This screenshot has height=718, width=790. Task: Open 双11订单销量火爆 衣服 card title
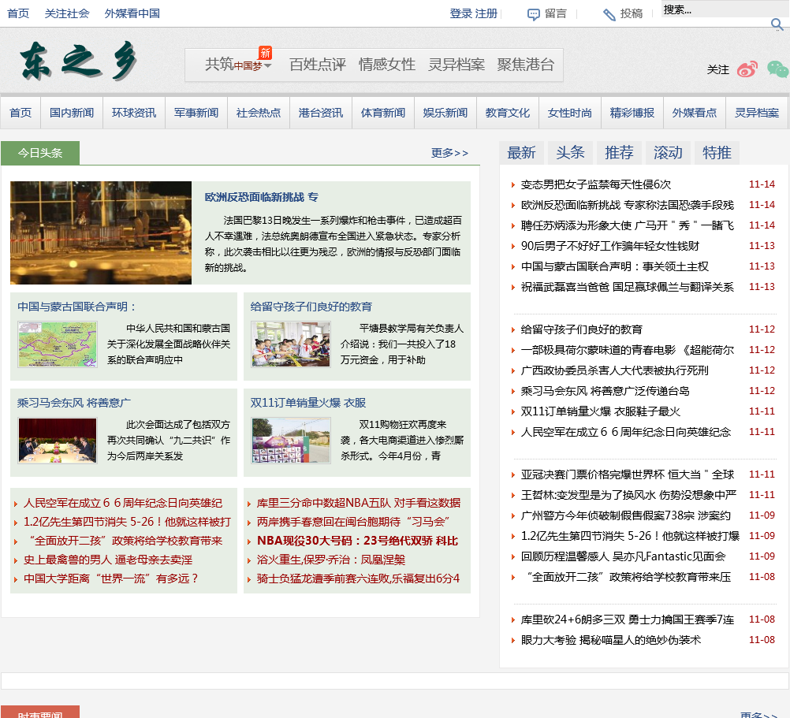tap(308, 403)
